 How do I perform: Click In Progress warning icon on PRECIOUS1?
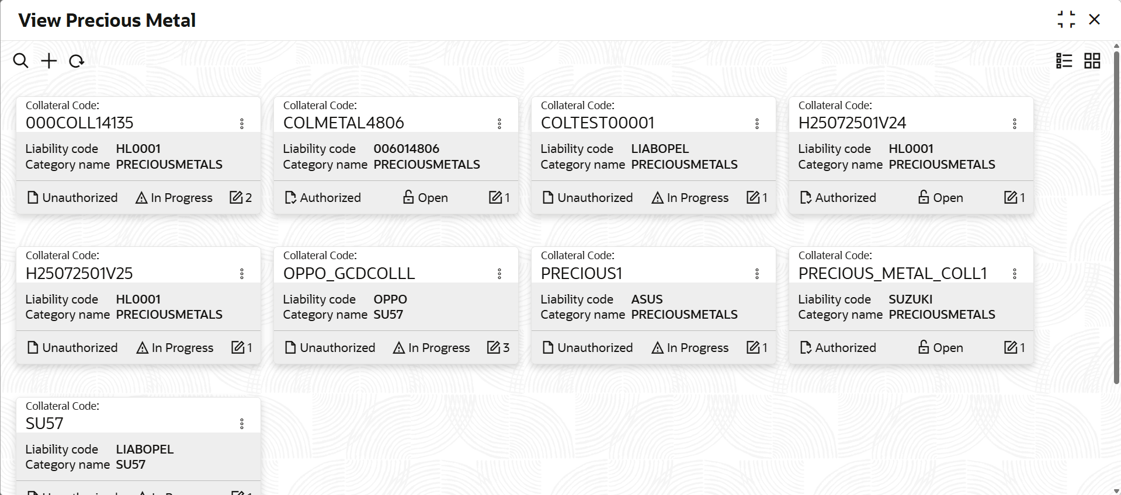tap(657, 348)
